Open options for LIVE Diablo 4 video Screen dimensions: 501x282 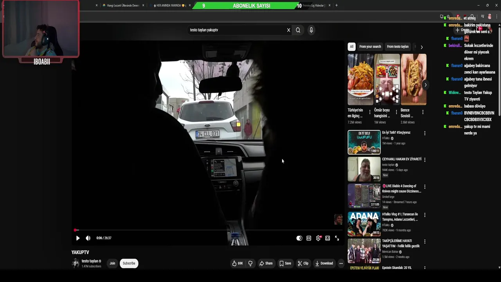point(425,186)
